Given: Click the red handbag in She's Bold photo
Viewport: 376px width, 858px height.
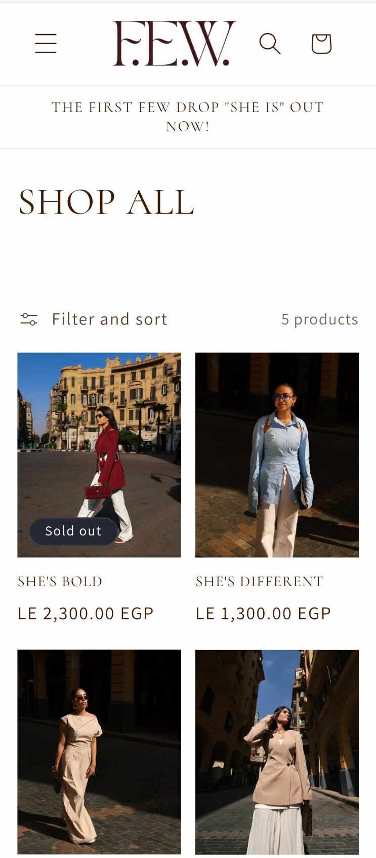Looking at the screenshot, I should coord(97,491).
